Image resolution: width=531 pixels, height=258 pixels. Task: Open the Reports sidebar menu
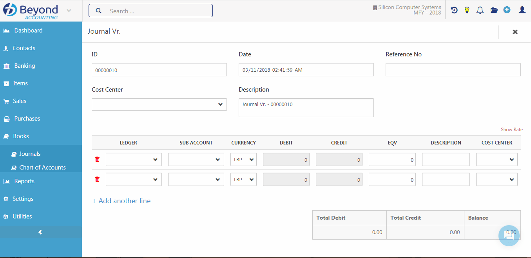coord(24,181)
